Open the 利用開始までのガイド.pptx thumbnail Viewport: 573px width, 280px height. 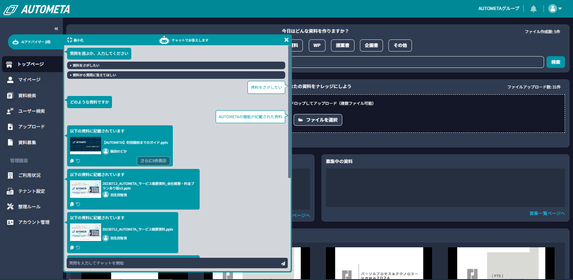pyautogui.click(x=86, y=146)
